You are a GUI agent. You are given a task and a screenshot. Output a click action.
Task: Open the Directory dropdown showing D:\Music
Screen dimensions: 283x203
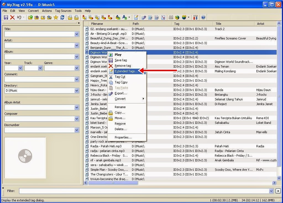point(77,90)
